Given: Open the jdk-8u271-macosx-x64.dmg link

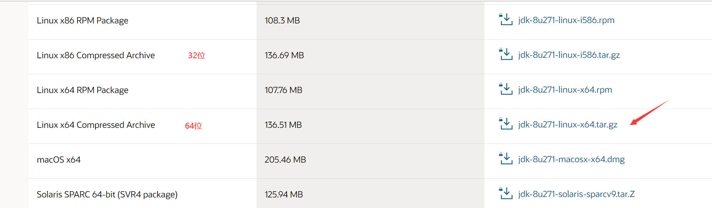Looking at the screenshot, I should pyautogui.click(x=571, y=159).
